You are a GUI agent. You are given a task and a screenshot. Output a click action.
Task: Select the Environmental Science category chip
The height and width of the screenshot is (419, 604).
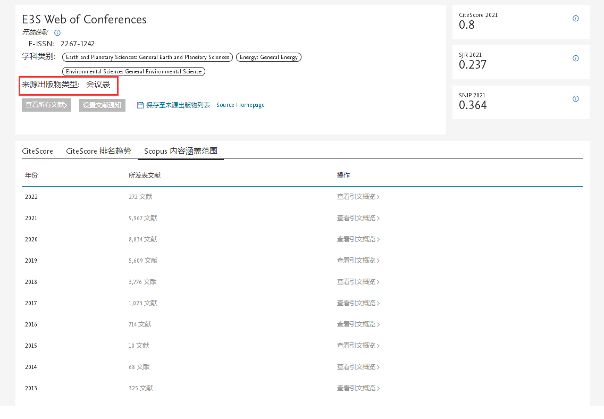click(x=133, y=71)
